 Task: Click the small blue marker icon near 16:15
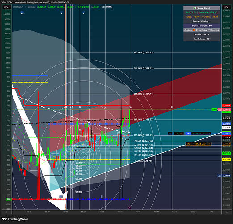[102, 197]
